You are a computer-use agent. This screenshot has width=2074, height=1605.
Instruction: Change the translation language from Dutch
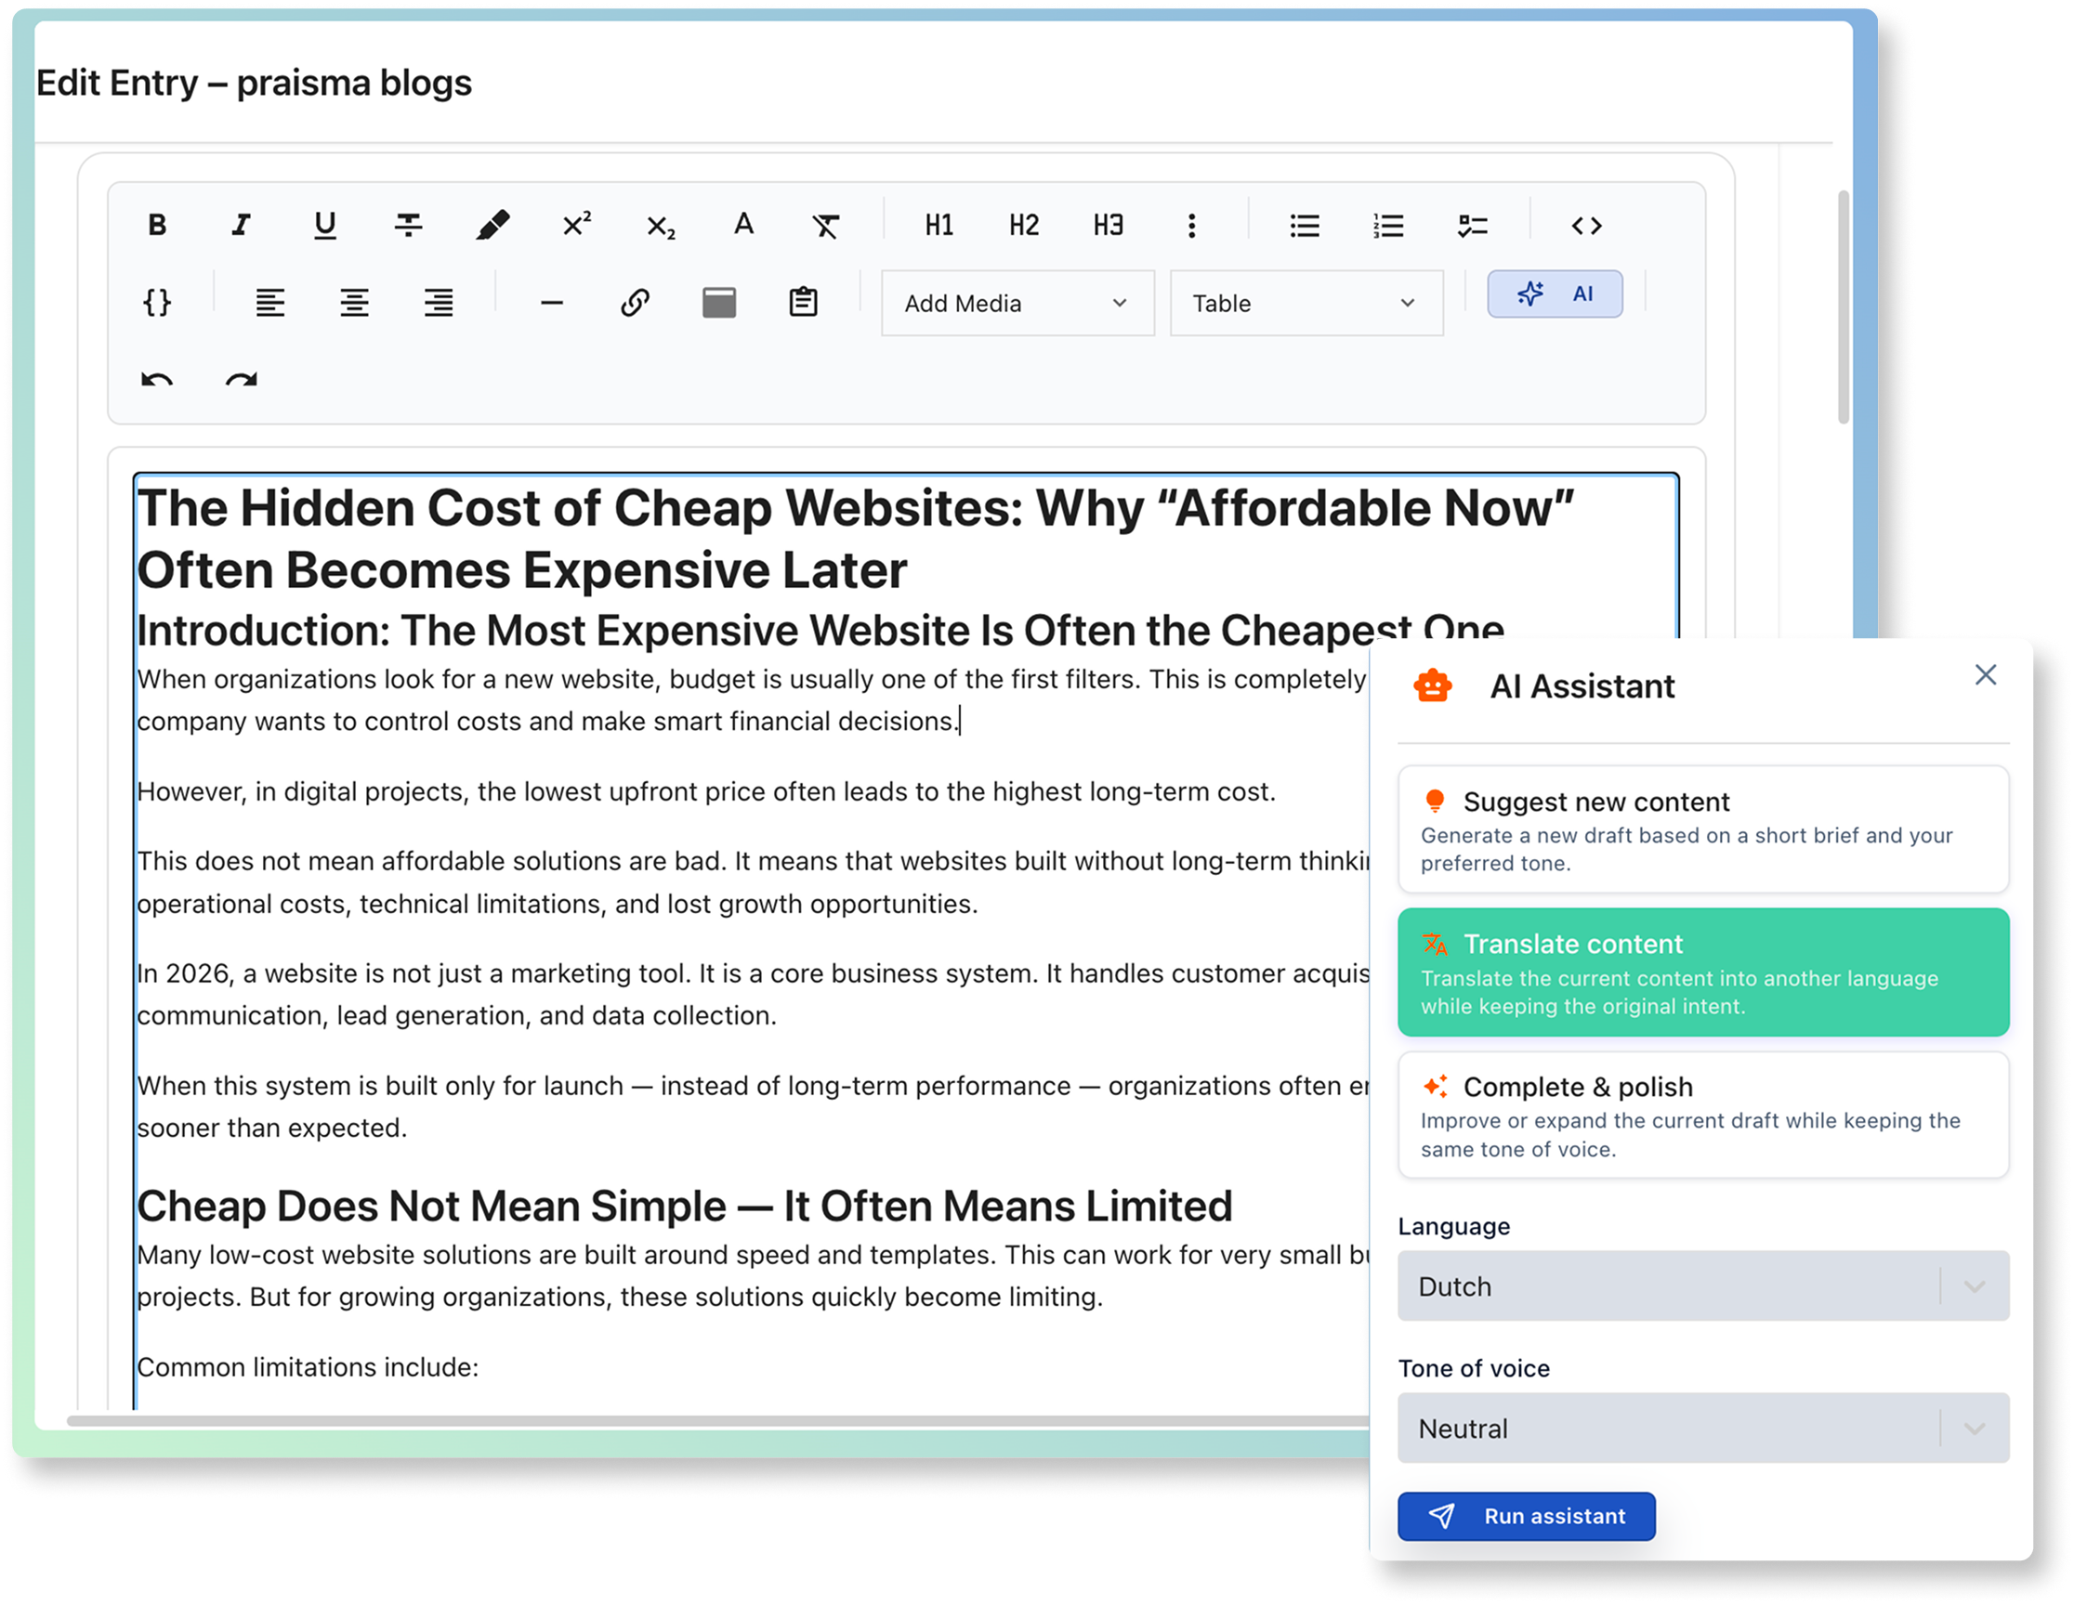(1702, 1286)
